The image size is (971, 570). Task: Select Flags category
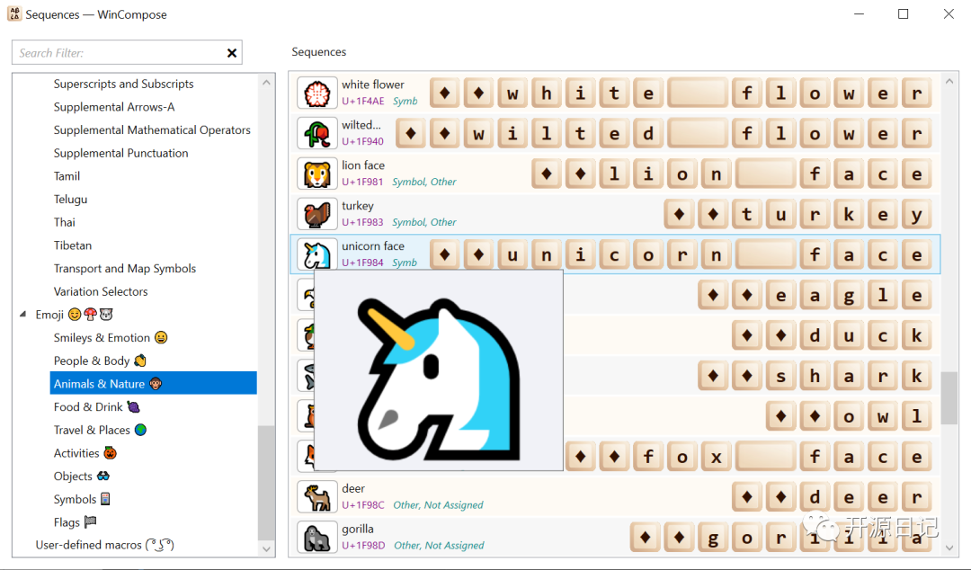tap(75, 522)
